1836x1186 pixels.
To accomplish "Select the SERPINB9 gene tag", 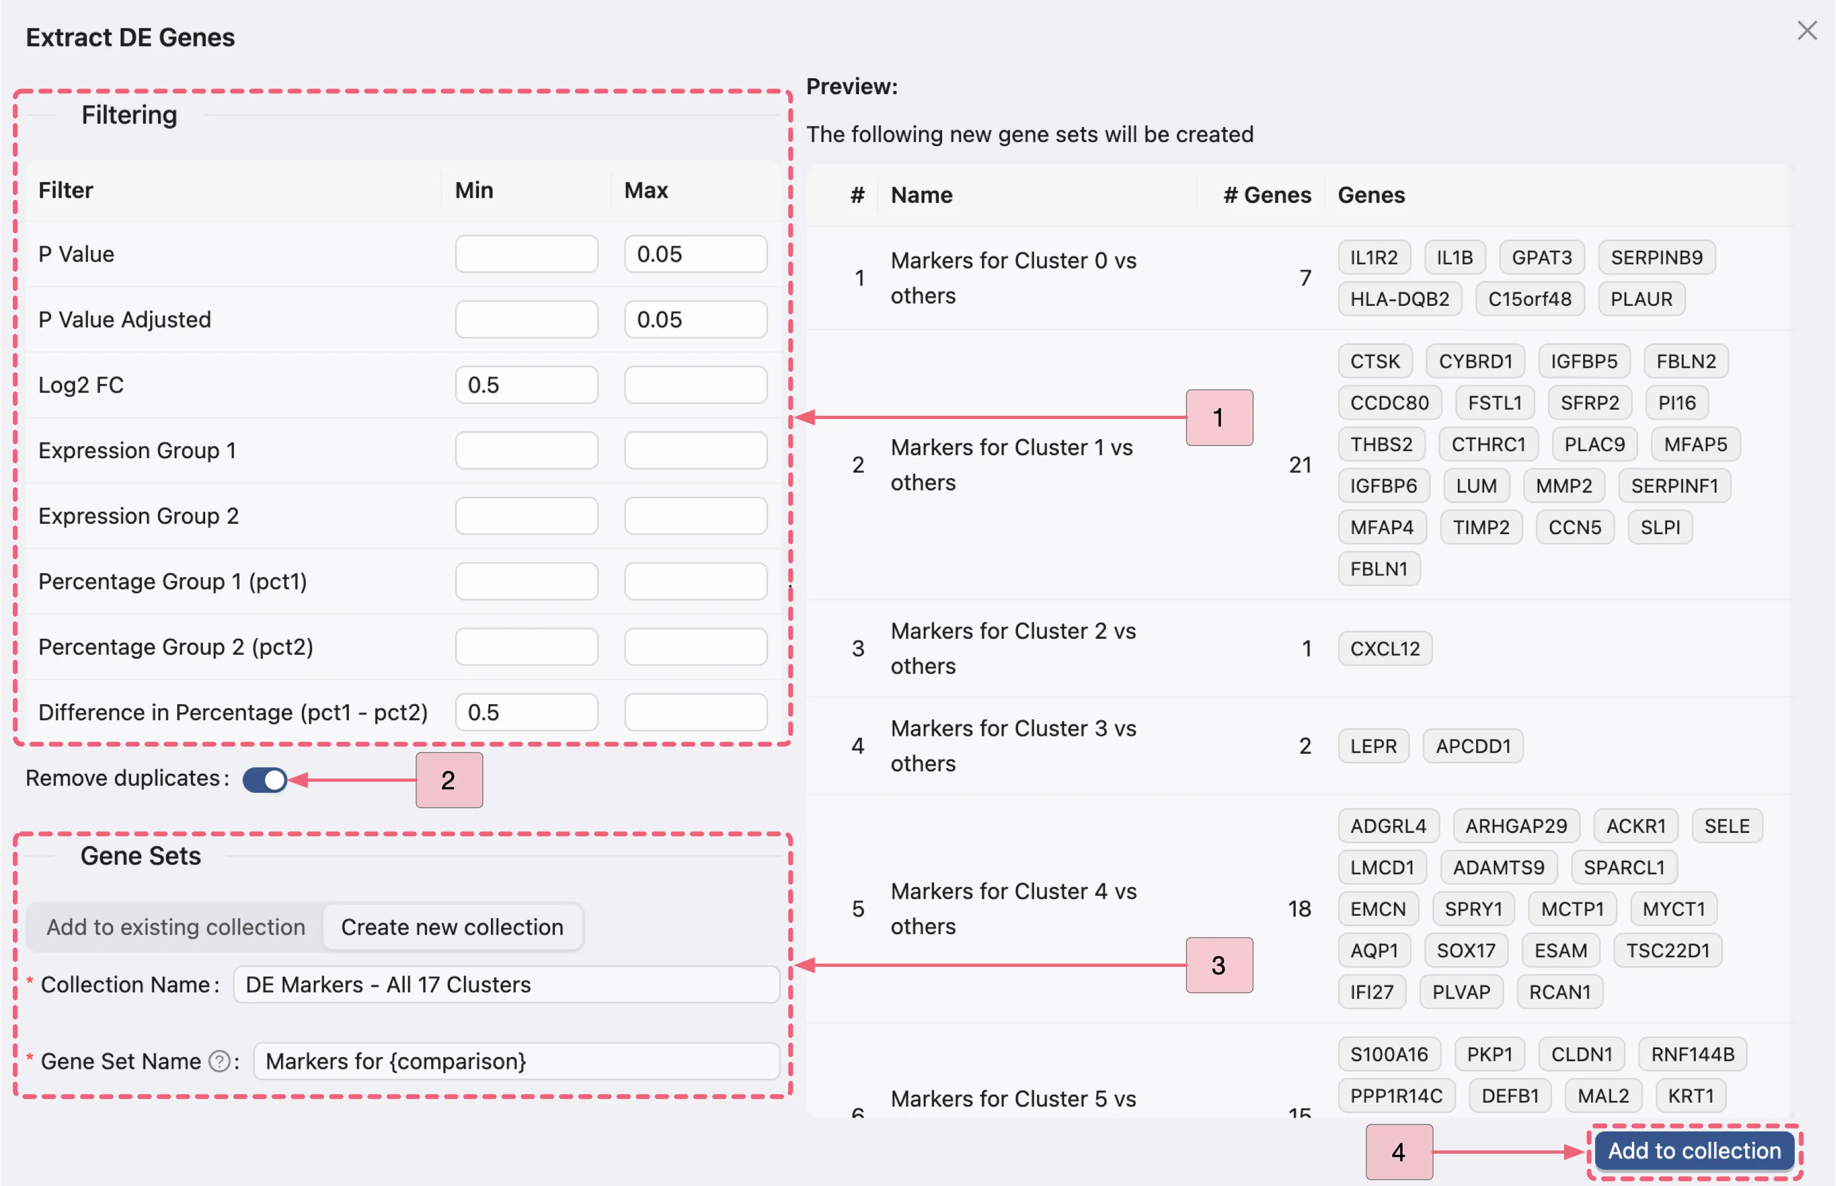I will 1657,257.
